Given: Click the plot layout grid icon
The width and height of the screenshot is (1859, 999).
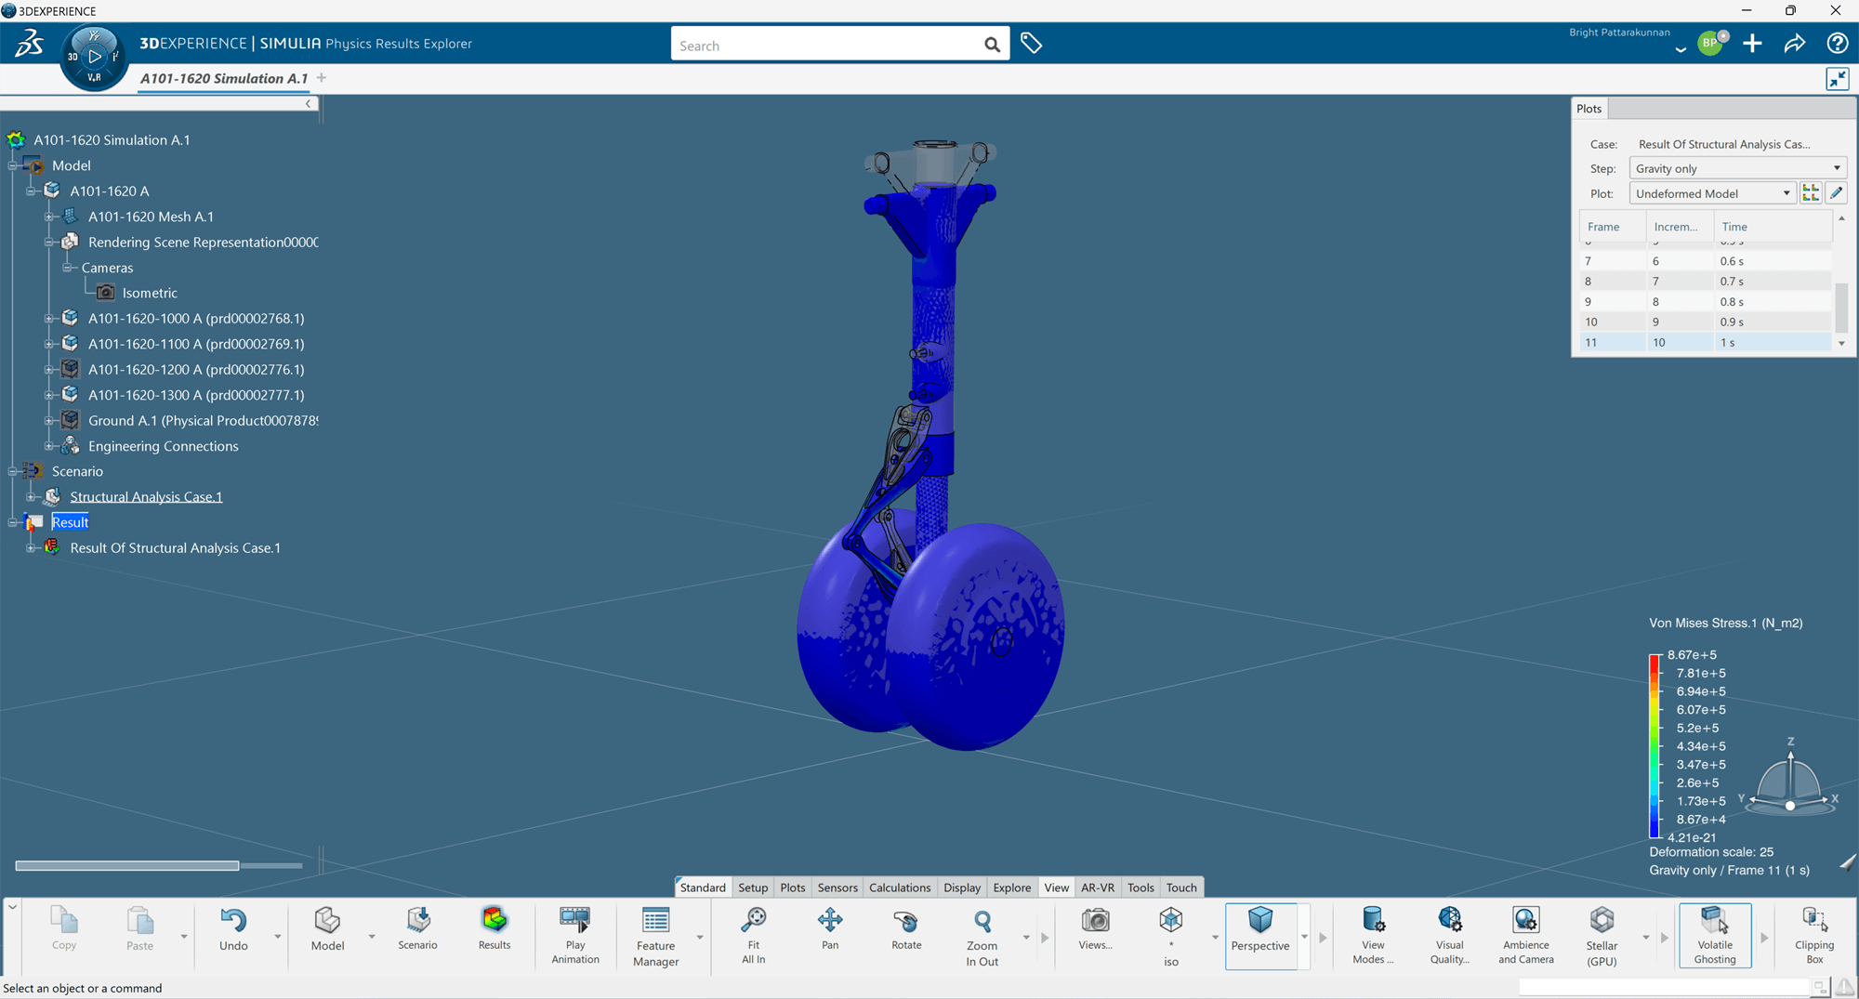Looking at the screenshot, I should pos(1811,193).
